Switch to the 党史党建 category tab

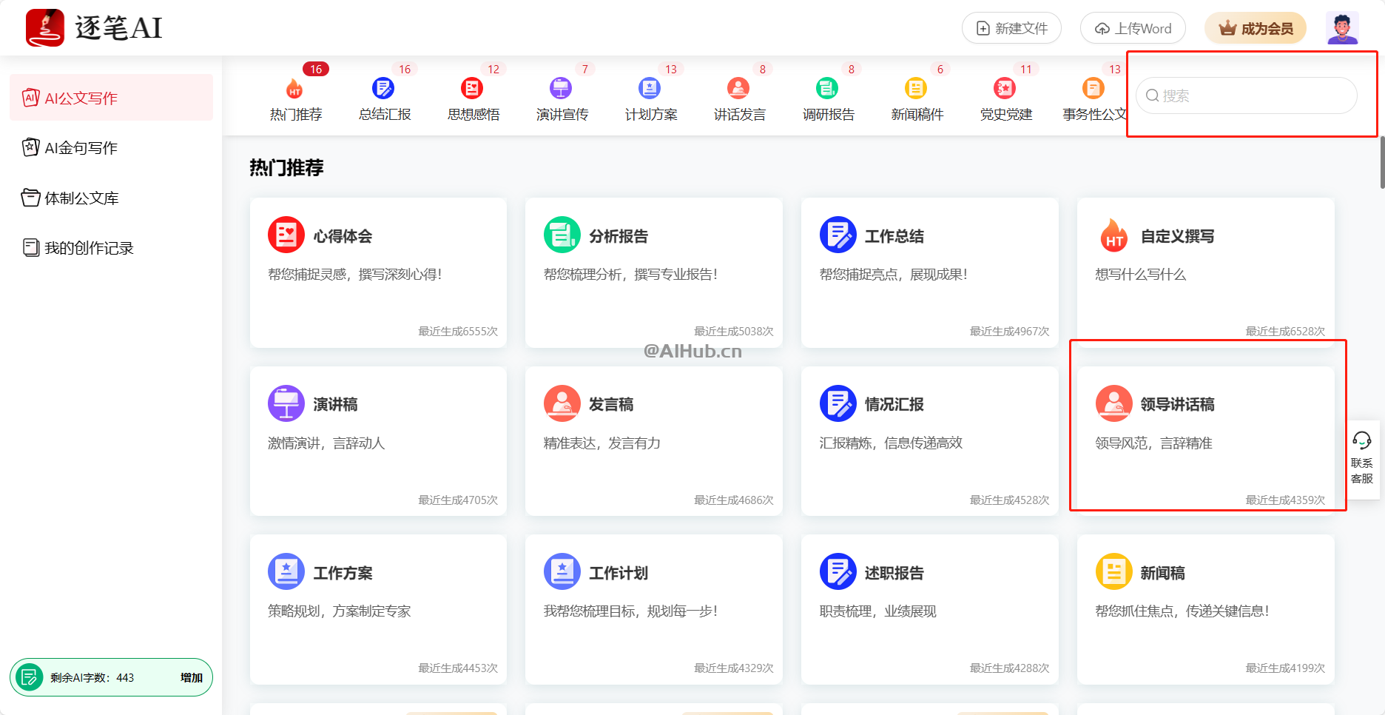pyautogui.click(x=1006, y=98)
